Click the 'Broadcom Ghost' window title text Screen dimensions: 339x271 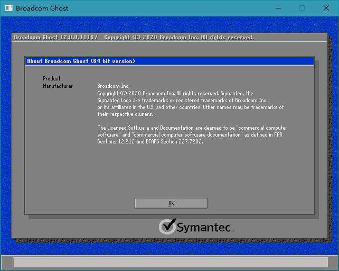tap(42, 8)
